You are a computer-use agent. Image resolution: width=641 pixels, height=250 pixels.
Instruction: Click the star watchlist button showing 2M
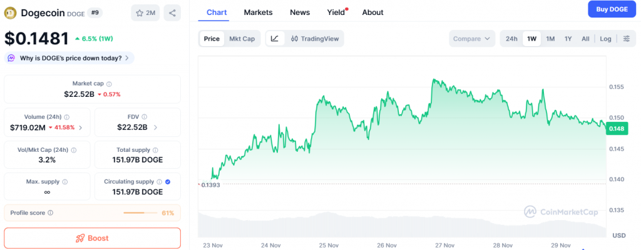pos(145,12)
